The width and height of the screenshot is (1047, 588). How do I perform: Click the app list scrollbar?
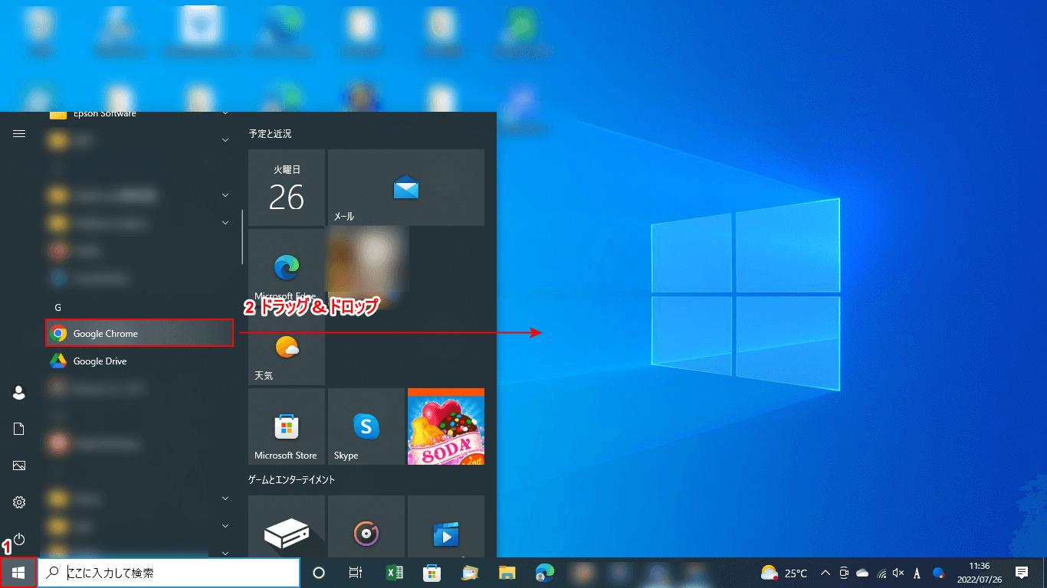[242, 237]
